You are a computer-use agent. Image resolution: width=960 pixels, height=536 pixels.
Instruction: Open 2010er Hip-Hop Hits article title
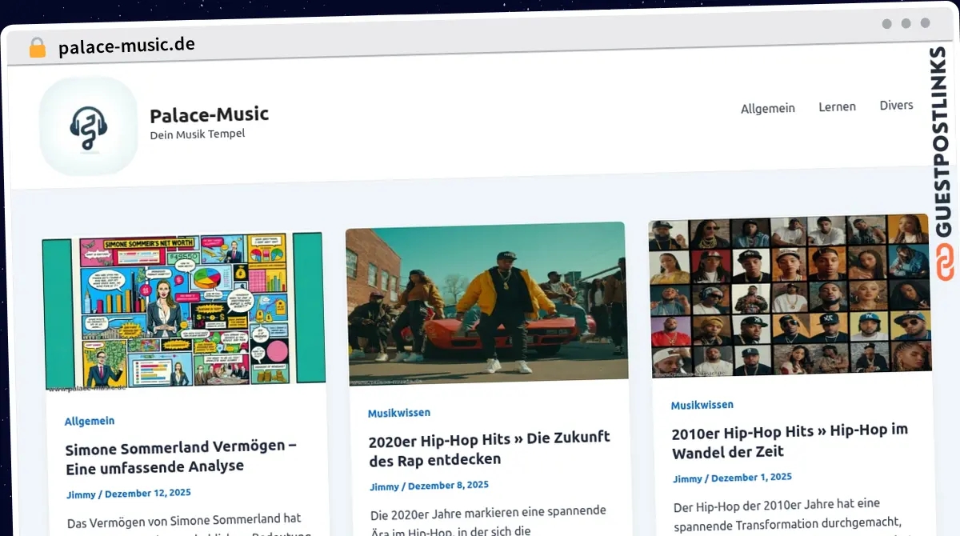(790, 440)
